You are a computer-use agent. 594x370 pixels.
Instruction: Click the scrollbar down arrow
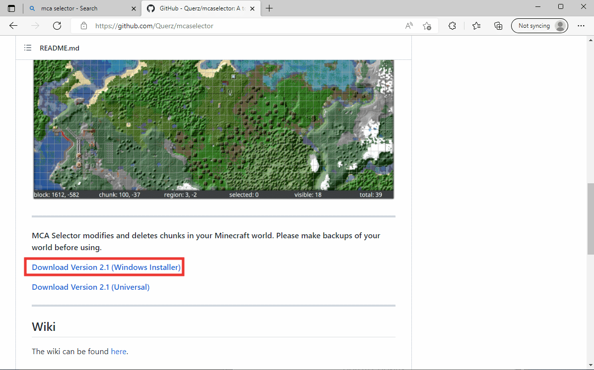590,365
